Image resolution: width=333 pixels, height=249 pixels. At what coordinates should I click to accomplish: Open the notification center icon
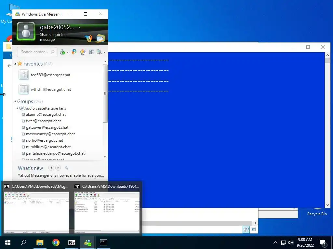[x=323, y=243]
